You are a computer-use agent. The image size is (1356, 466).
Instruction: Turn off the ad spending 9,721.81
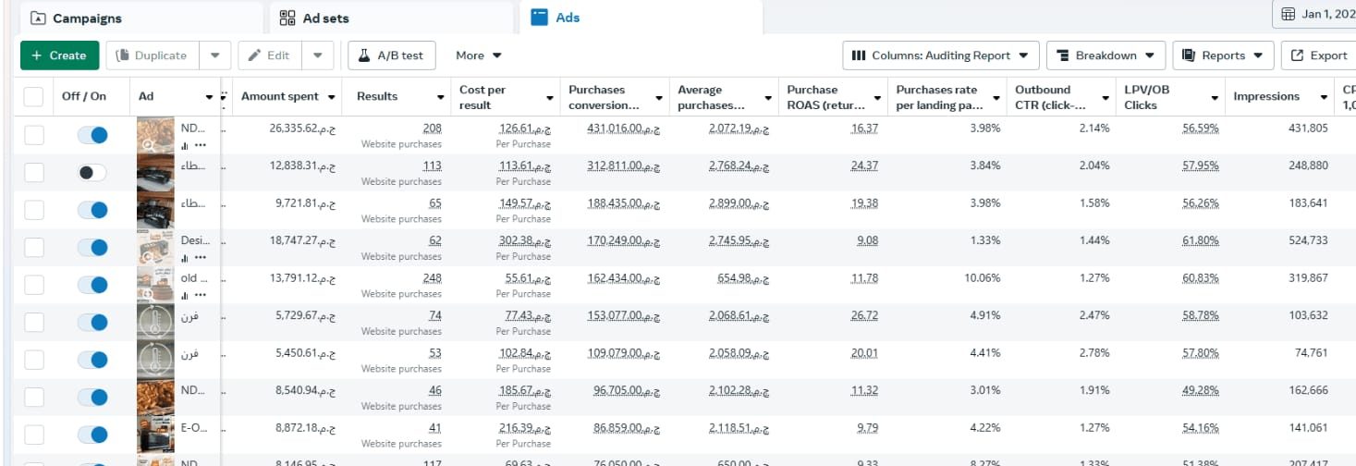92,210
